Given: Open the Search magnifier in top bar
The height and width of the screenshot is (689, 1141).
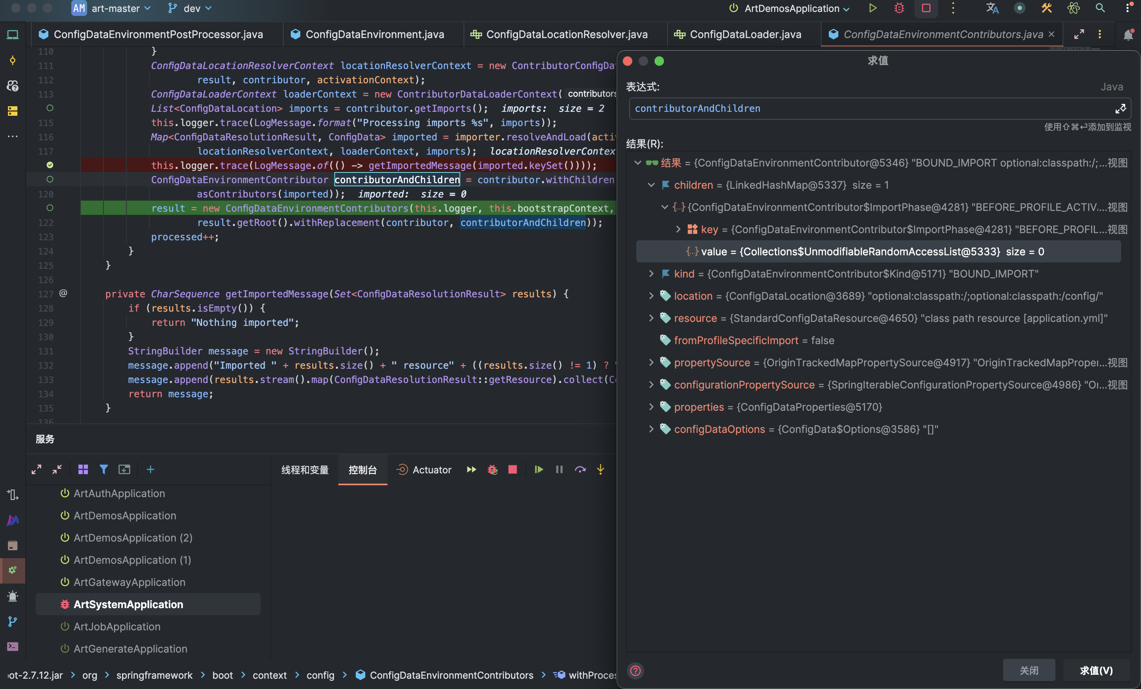Looking at the screenshot, I should click(1100, 8).
